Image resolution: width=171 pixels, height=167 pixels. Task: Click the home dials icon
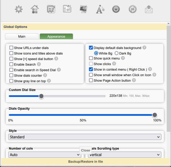[x=35, y=9]
